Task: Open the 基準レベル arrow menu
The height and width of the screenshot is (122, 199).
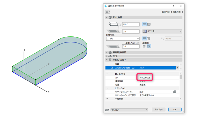Action: point(138,43)
